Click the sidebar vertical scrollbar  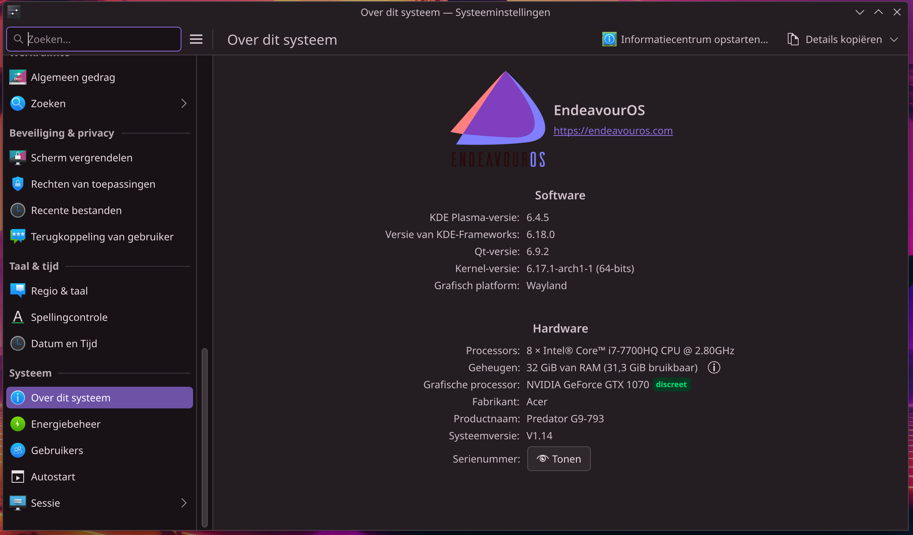coord(205,437)
